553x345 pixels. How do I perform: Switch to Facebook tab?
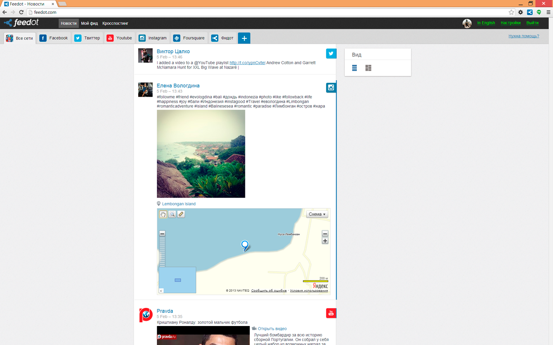tap(54, 38)
